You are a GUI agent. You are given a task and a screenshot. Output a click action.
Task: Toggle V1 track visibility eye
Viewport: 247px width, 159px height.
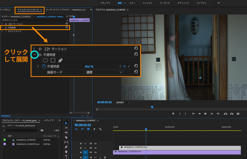(95, 152)
